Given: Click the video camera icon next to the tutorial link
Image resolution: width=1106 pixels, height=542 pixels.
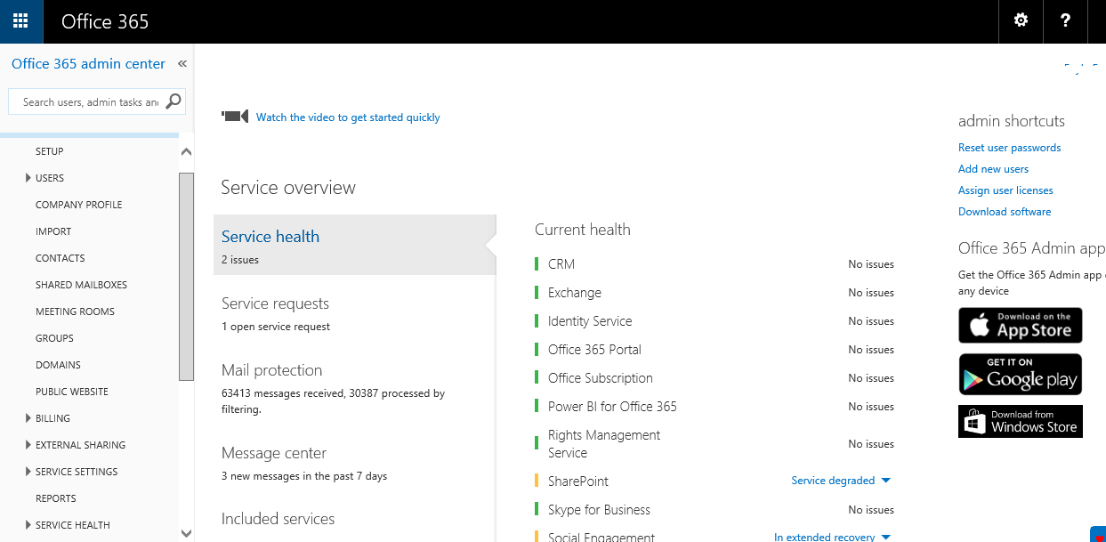Looking at the screenshot, I should point(234,115).
